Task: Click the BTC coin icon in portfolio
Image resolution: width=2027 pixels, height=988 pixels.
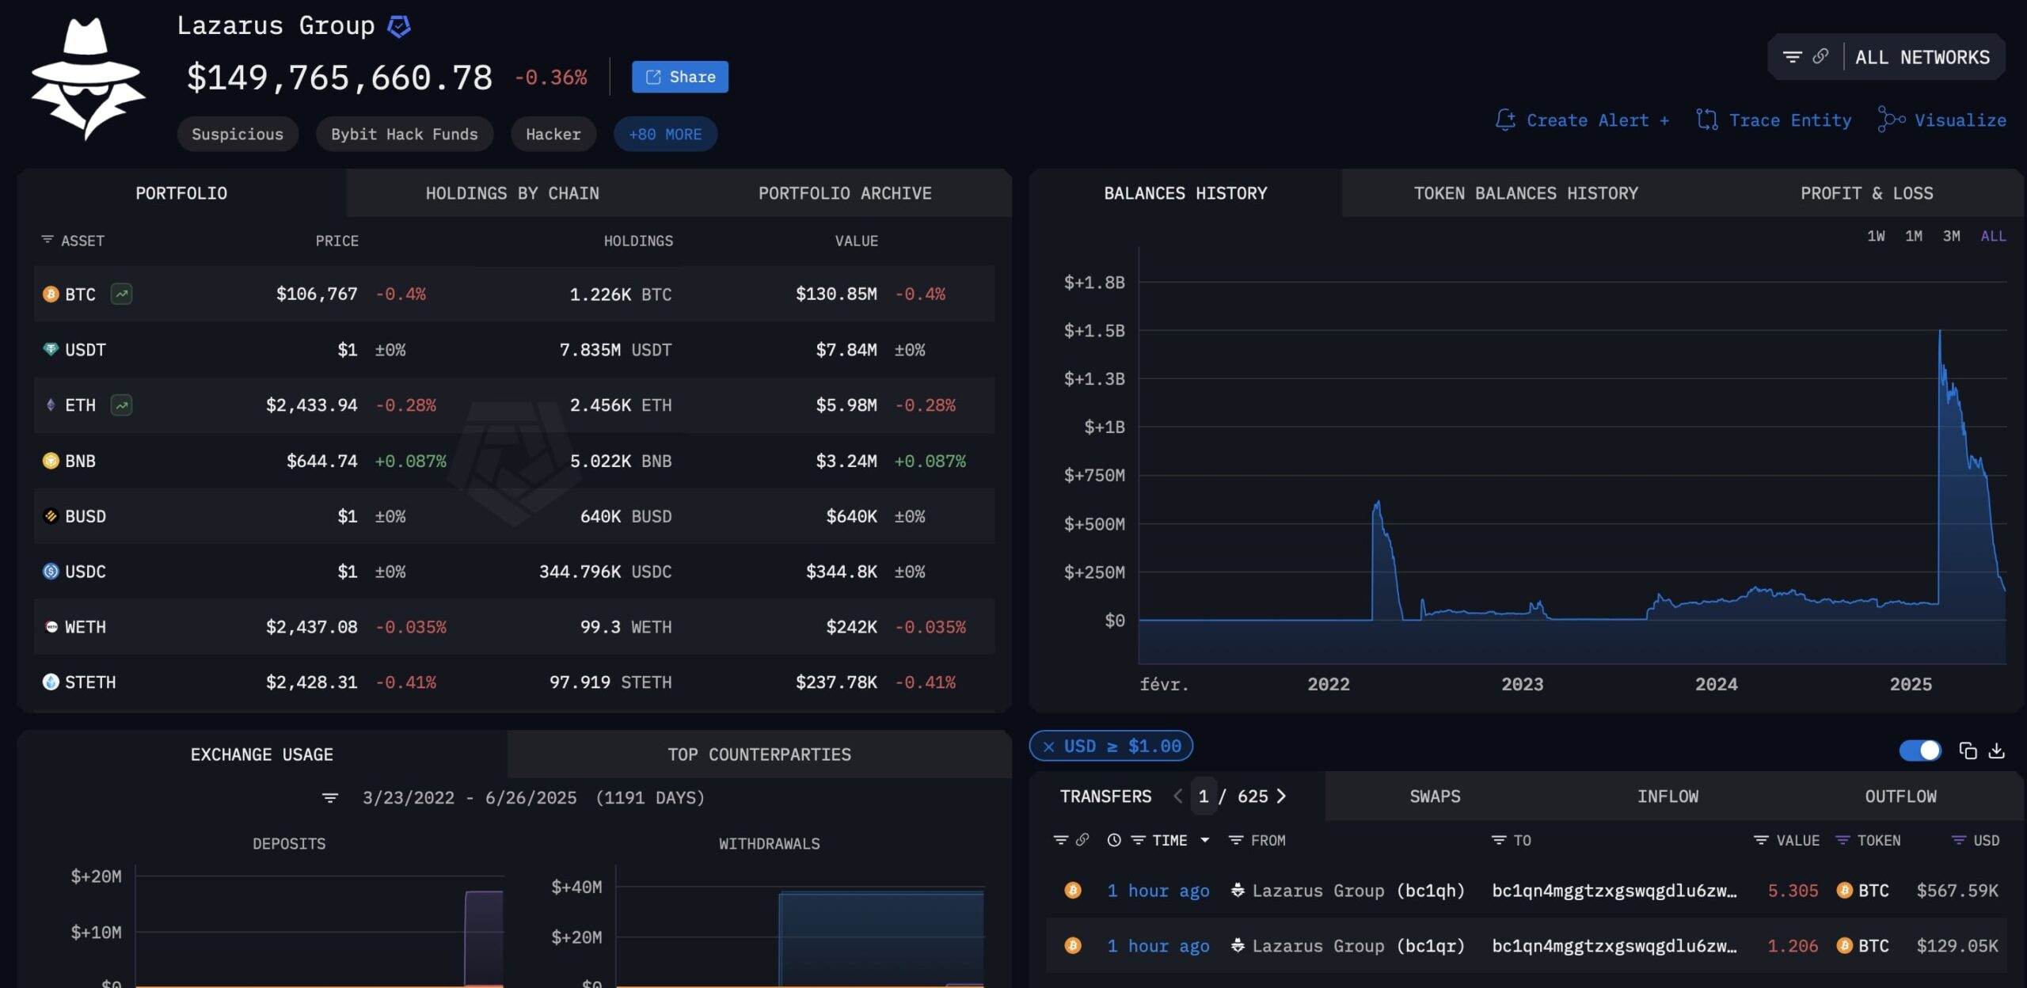Action: [x=51, y=294]
